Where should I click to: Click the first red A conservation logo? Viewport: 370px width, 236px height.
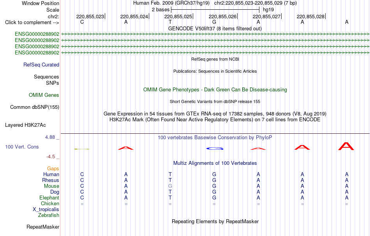tap(126, 148)
